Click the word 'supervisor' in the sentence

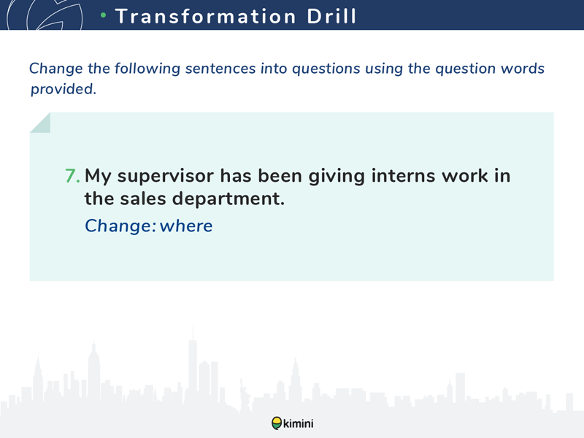point(166,177)
